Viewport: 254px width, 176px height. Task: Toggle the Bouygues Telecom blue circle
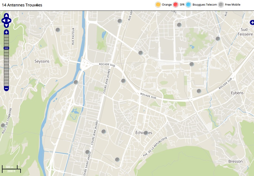(x=189, y=5)
